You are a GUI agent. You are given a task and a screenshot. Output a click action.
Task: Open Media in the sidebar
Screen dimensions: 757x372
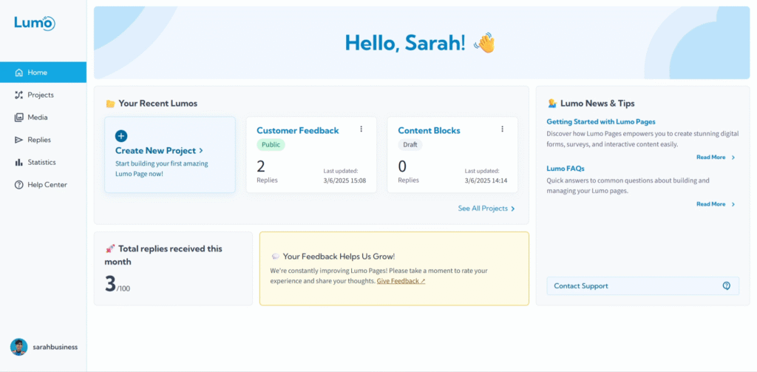44,118
